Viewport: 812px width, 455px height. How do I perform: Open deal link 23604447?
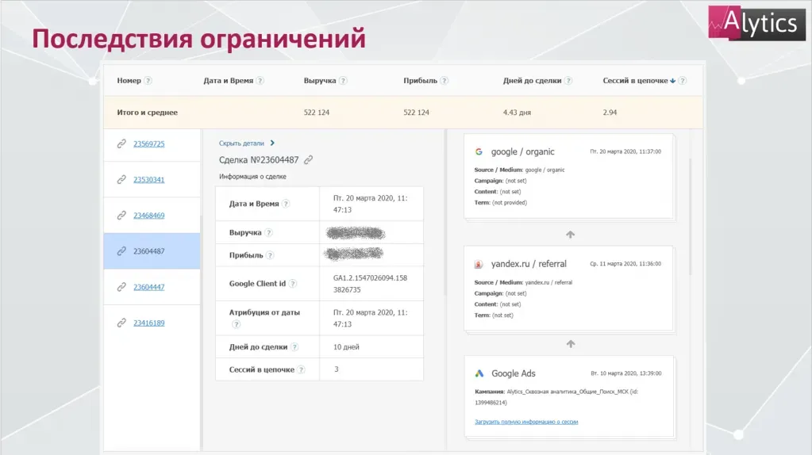[x=148, y=287]
